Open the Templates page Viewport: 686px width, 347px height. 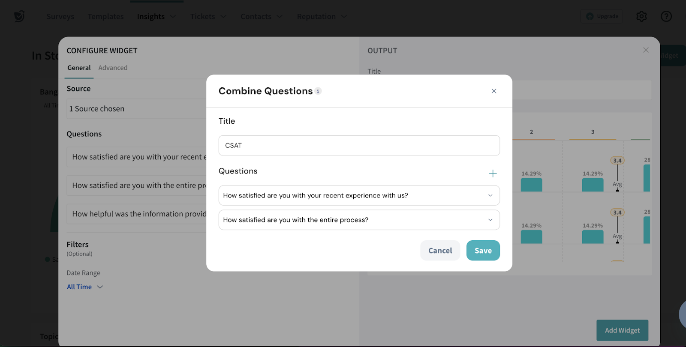coord(105,16)
